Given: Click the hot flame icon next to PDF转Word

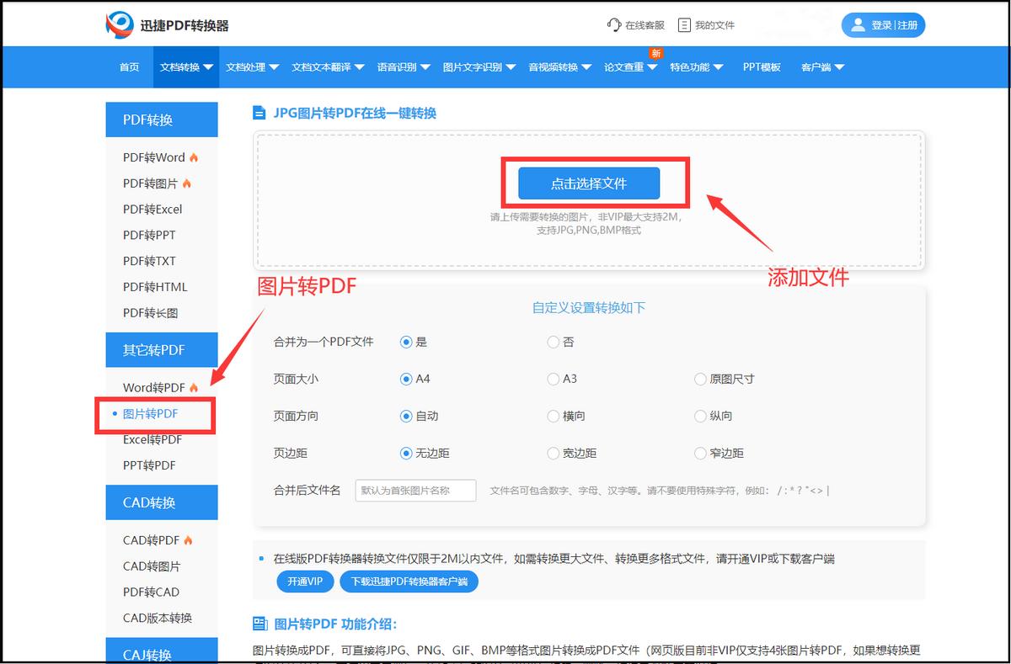Looking at the screenshot, I should [x=192, y=157].
